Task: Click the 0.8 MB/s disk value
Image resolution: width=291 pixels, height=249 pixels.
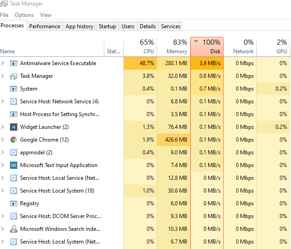Action: coord(207,76)
